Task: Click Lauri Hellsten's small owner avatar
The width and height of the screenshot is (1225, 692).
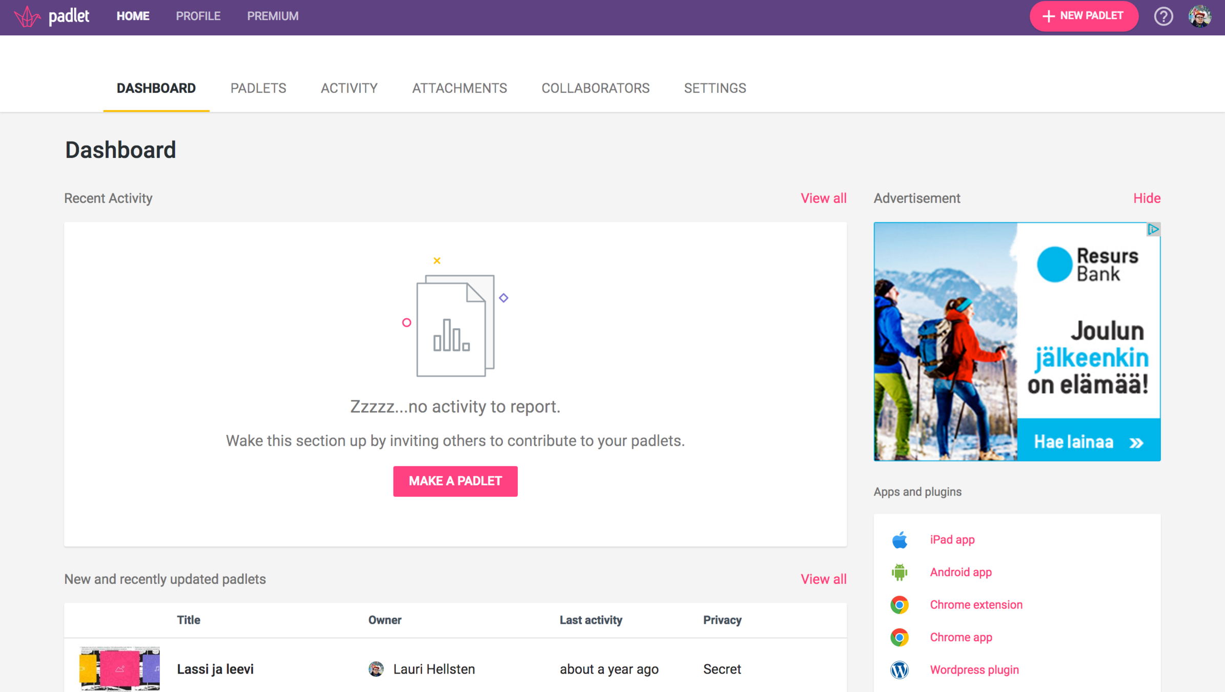Action: tap(376, 669)
